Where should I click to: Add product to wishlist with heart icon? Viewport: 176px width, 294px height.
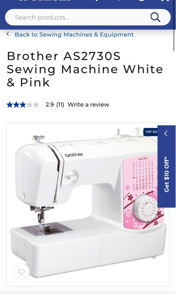coord(21,272)
